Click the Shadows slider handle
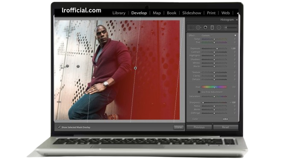Viewport: 286px width, 159px height. pyautogui.click(x=214, y=59)
